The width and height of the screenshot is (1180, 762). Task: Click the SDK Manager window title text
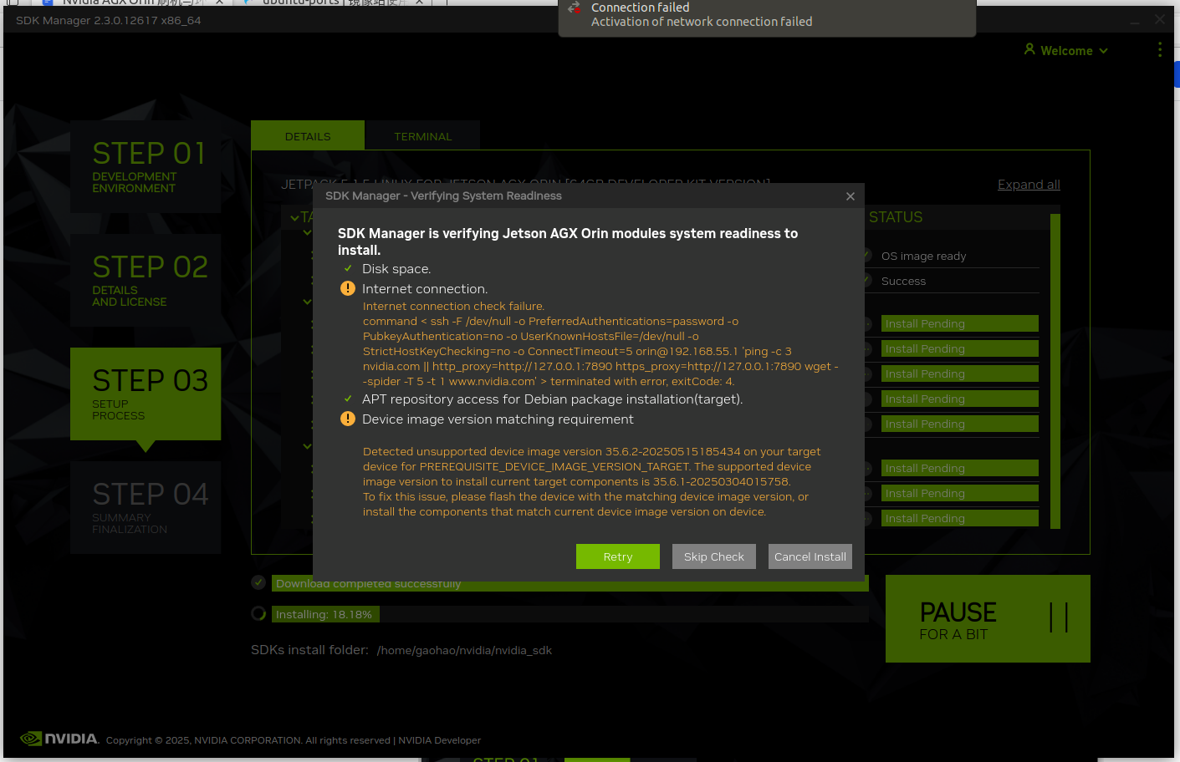click(x=108, y=20)
